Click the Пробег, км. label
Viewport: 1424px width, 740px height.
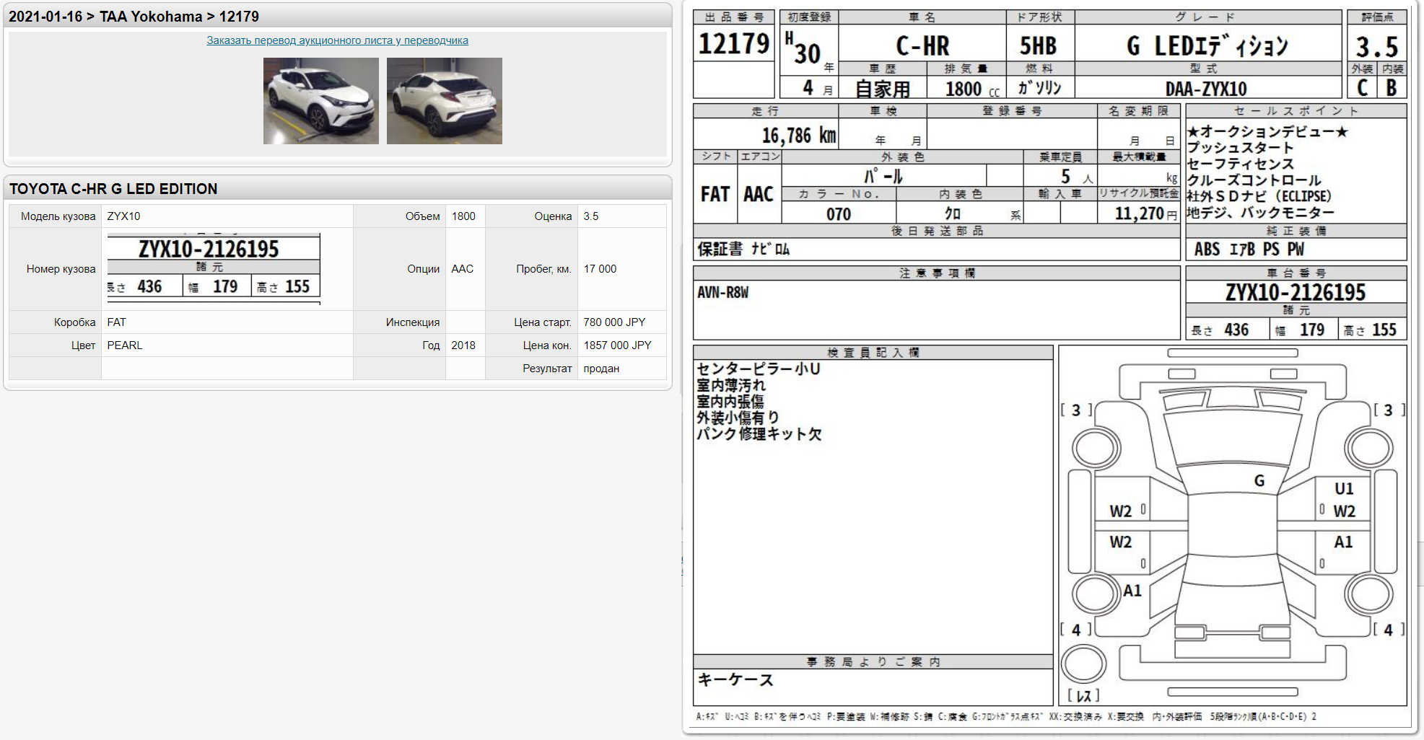tap(543, 269)
